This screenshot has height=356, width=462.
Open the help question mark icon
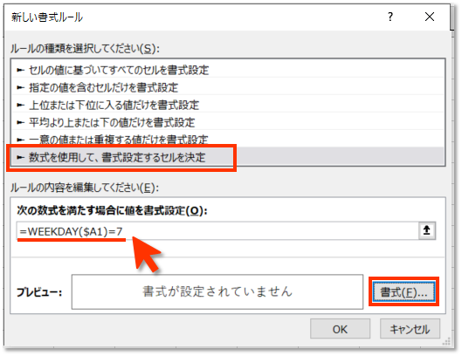click(x=390, y=17)
